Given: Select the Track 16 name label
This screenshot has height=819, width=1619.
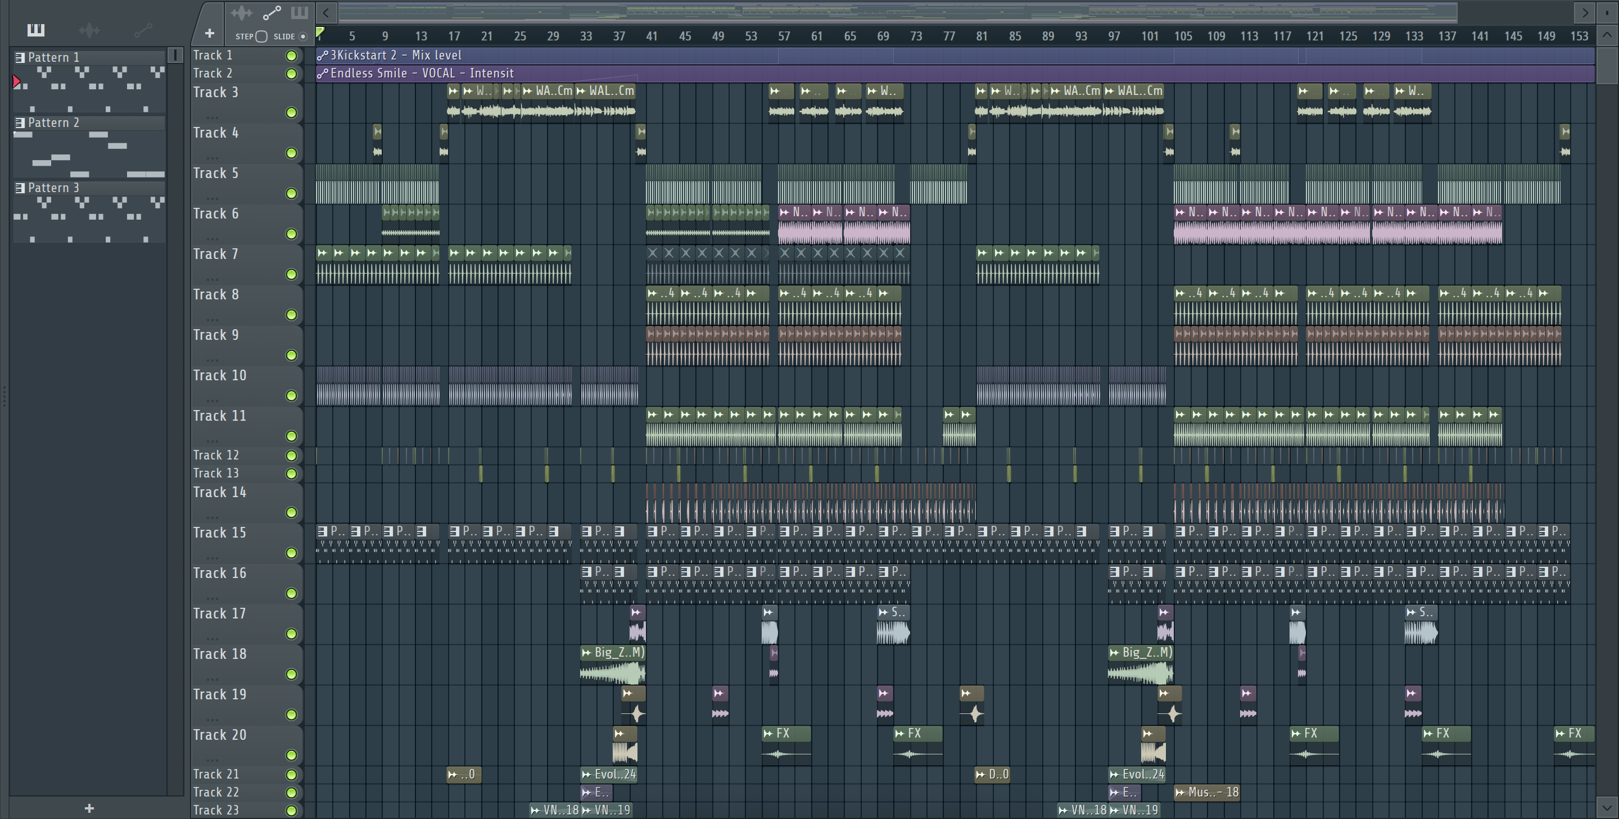Looking at the screenshot, I should coord(219,573).
